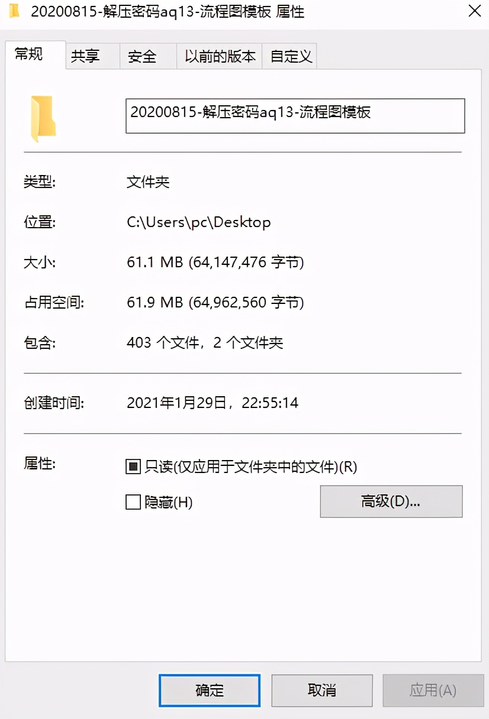Click the text 403 个文件，2 个文件夹
Image resolution: width=489 pixels, height=719 pixels.
coord(205,343)
